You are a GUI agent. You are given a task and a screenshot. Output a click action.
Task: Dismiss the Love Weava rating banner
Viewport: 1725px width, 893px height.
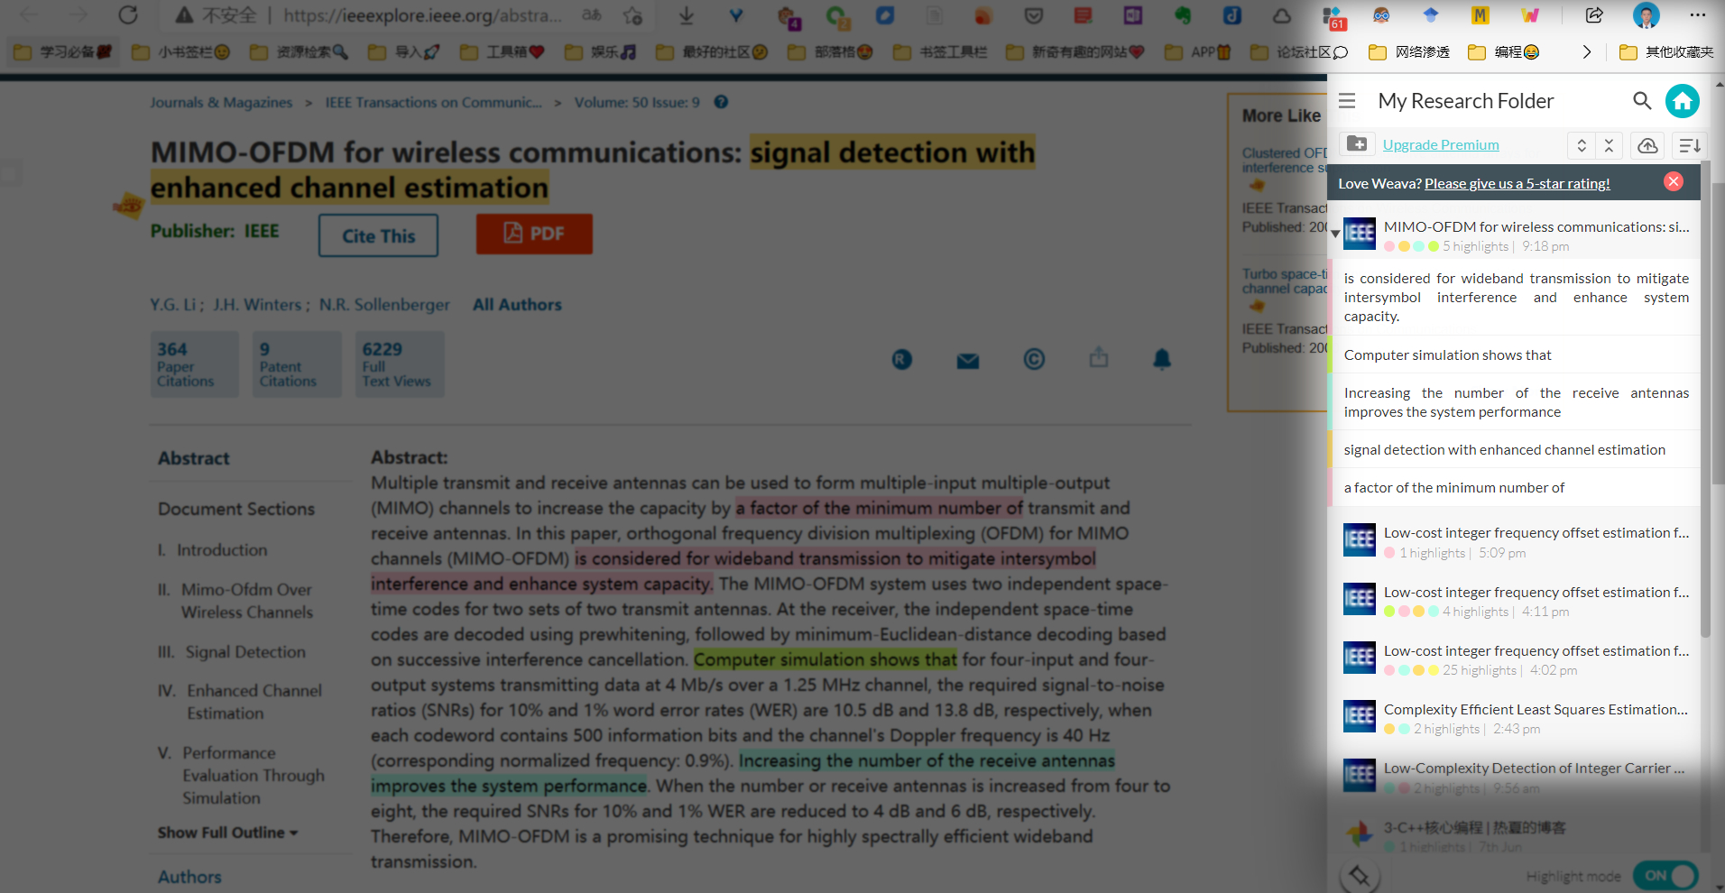click(x=1674, y=182)
